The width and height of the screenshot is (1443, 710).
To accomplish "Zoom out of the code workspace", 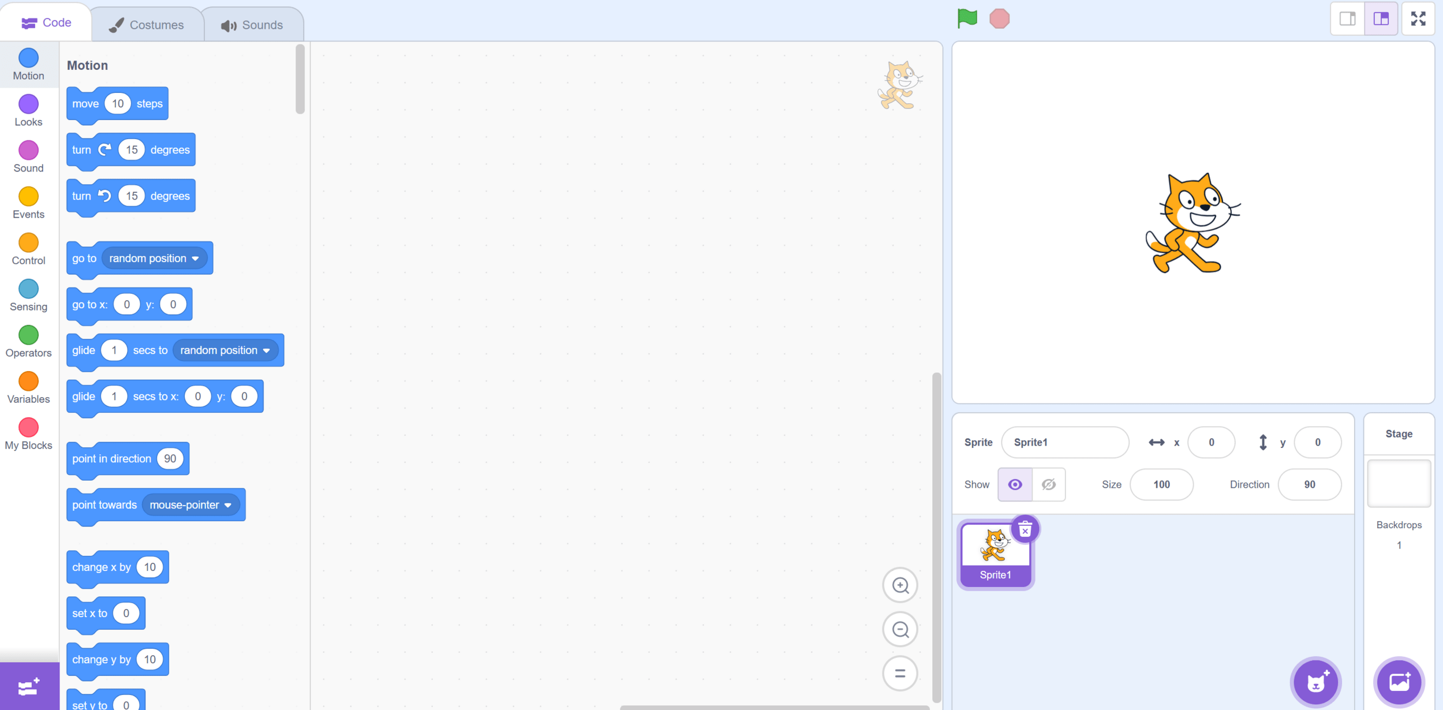I will pos(900,629).
